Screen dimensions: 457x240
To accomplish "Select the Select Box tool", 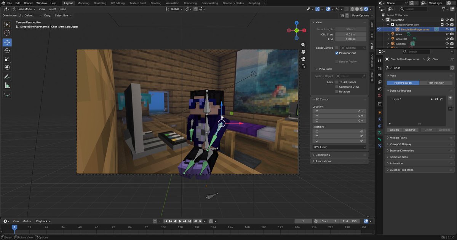I will [7, 25].
